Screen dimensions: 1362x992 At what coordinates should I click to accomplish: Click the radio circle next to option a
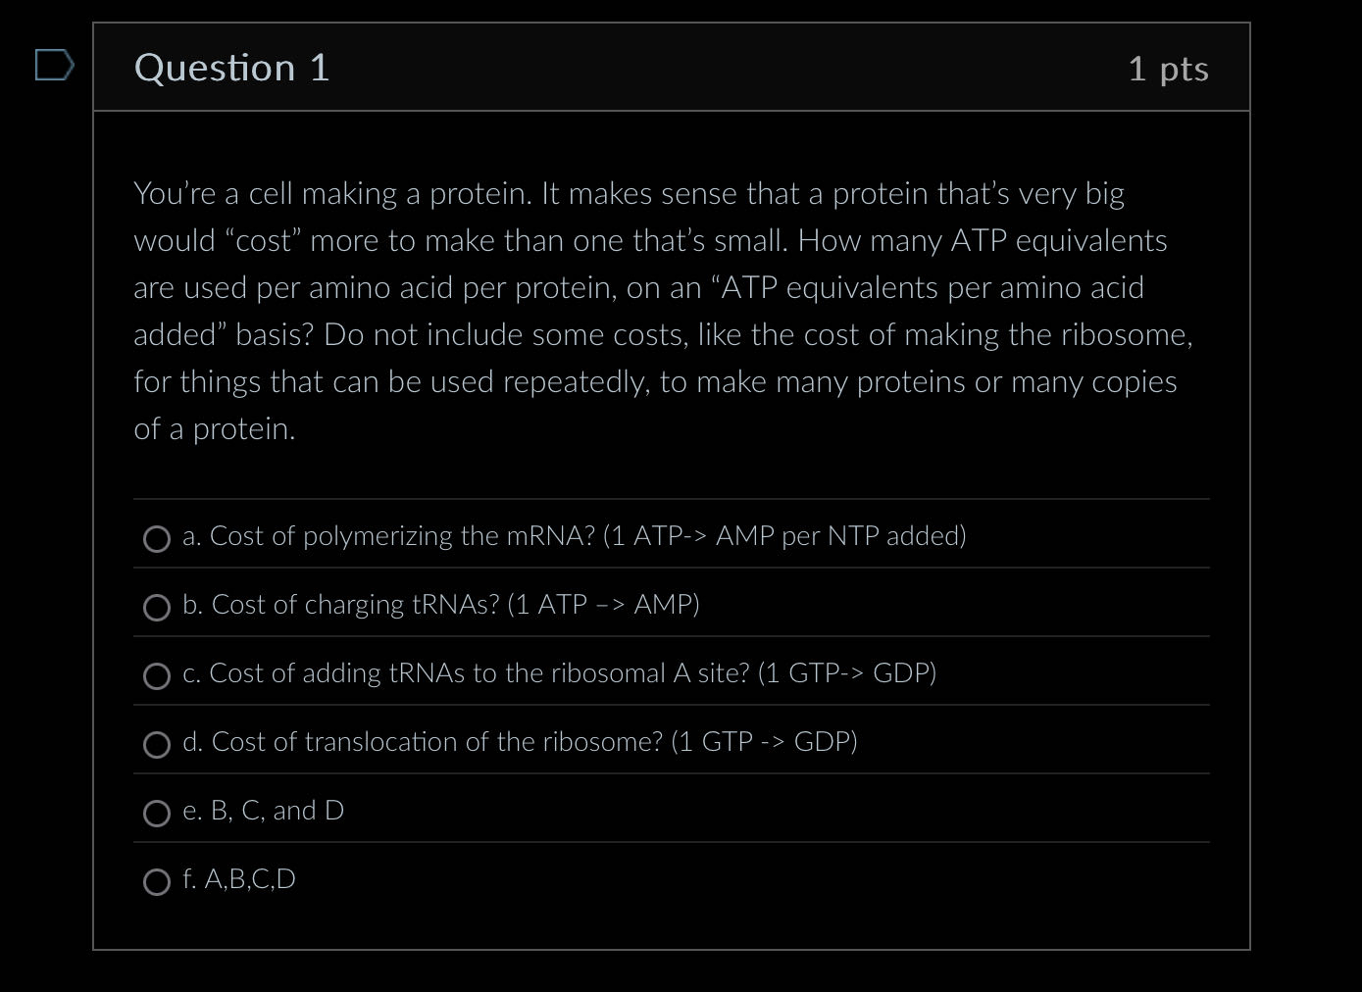pos(157,539)
